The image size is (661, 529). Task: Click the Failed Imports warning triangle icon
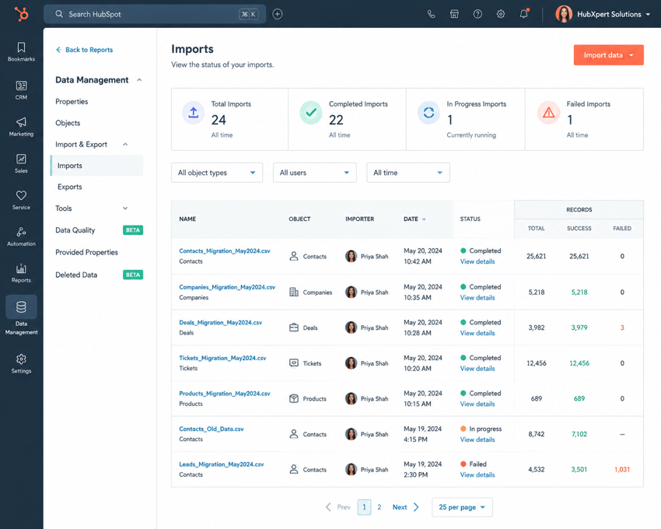pyautogui.click(x=548, y=113)
